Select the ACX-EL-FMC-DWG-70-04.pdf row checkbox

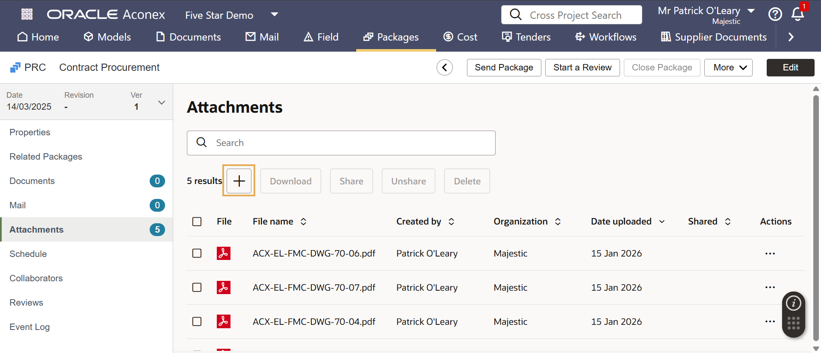click(197, 322)
